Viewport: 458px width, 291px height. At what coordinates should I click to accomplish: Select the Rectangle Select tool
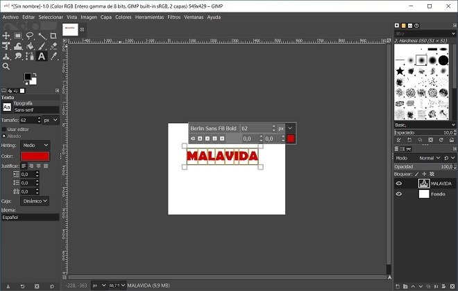point(18,36)
